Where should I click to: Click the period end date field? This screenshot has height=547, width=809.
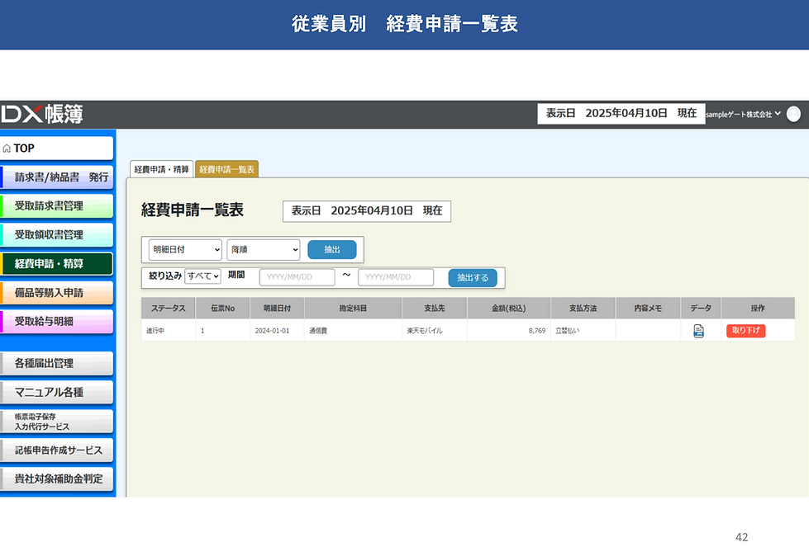point(396,277)
